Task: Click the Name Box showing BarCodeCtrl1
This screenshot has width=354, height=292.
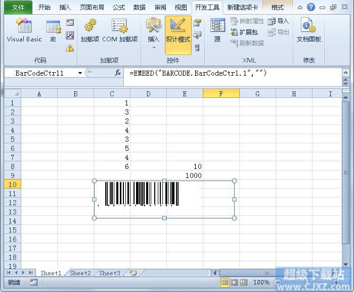Action: coord(40,73)
